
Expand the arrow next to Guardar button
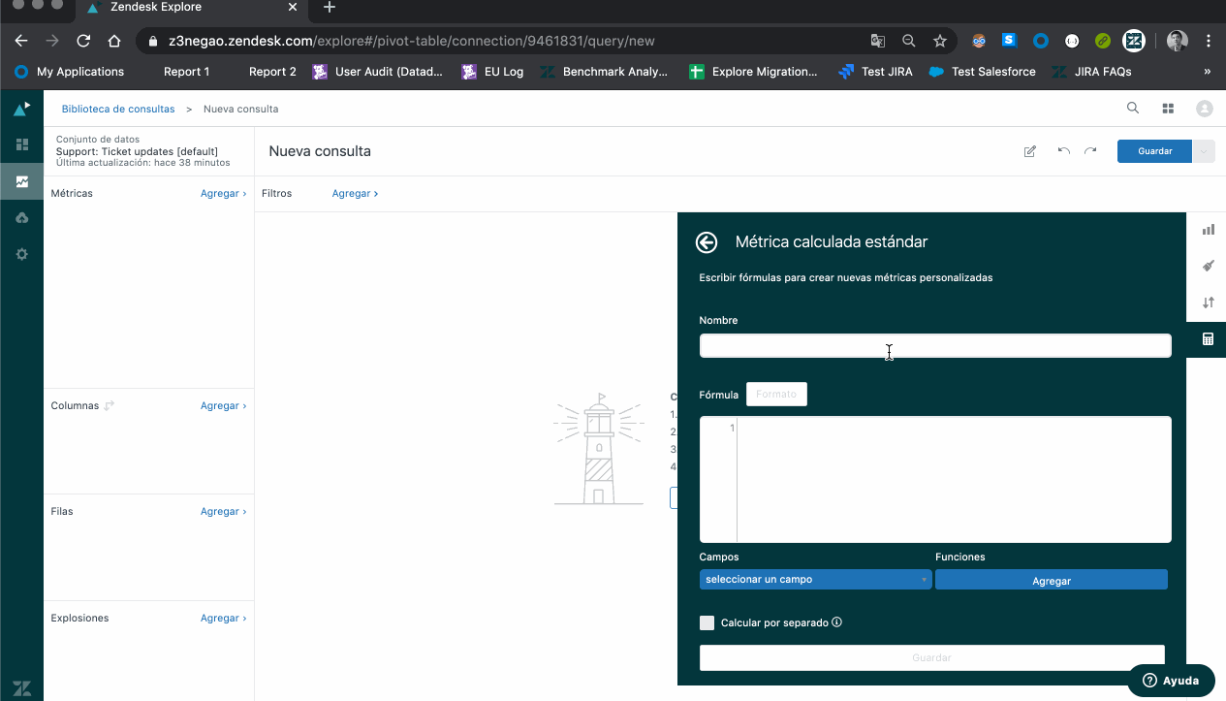1204,151
